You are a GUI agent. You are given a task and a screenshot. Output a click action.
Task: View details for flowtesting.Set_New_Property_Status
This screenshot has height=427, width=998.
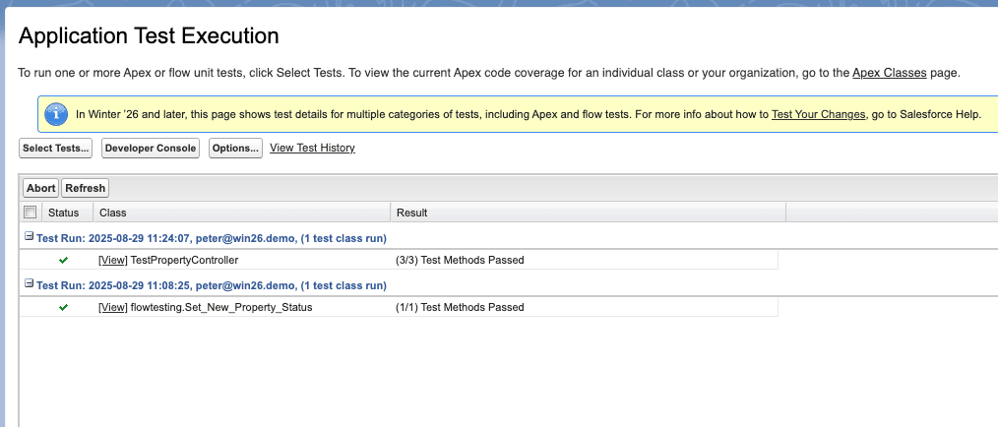[113, 307]
